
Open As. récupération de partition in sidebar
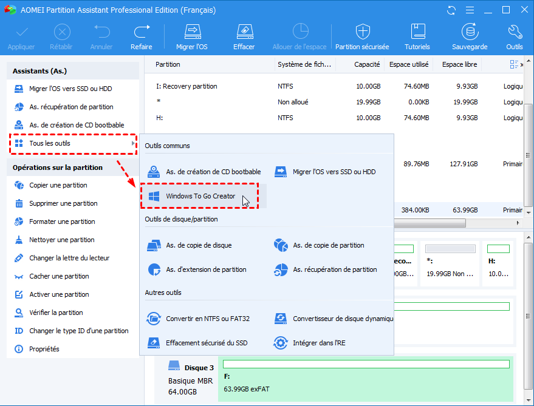click(72, 107)
